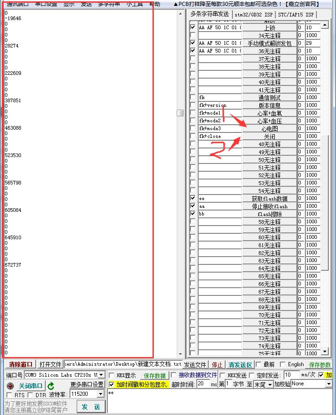
Task: Click the 手动模式解锁发包 button
Action: (x=270, y=43)
